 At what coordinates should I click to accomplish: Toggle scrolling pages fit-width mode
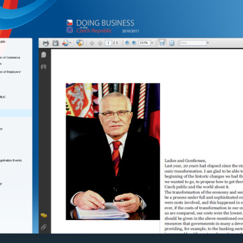tap(162, 43)
